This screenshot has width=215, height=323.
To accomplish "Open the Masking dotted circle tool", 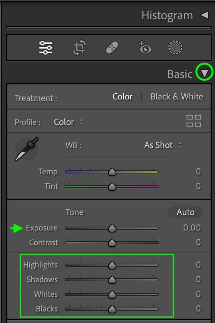I will [x=175, y=47].
